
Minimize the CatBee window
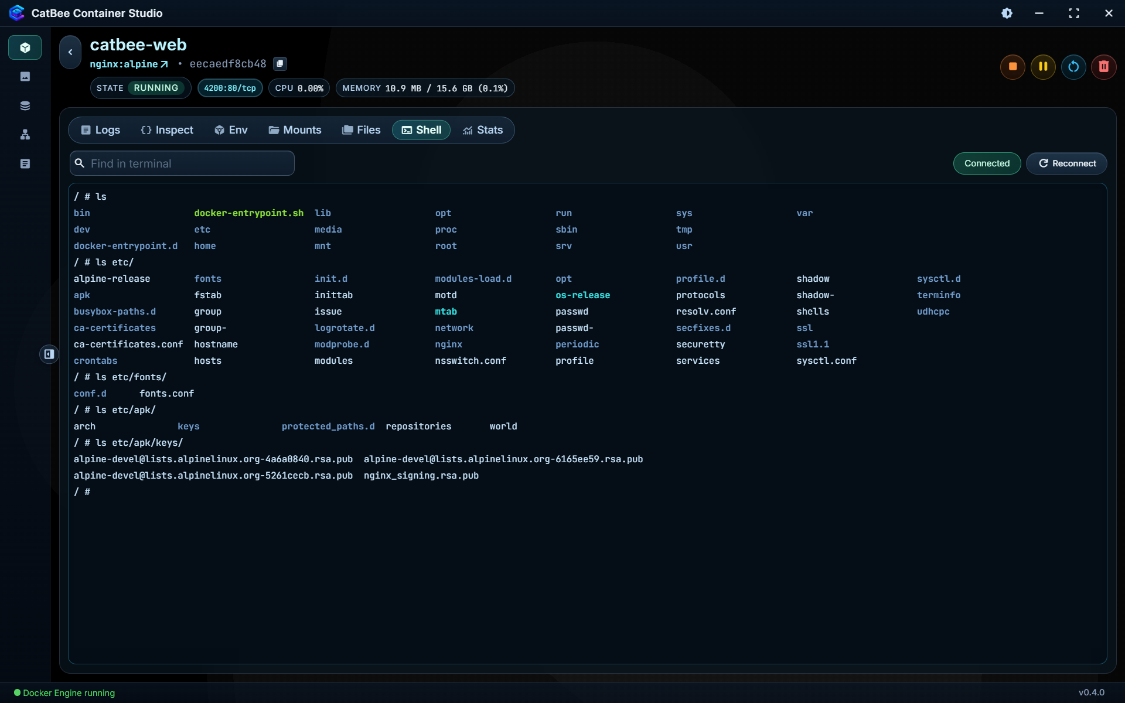click(x=1039, y=13)
